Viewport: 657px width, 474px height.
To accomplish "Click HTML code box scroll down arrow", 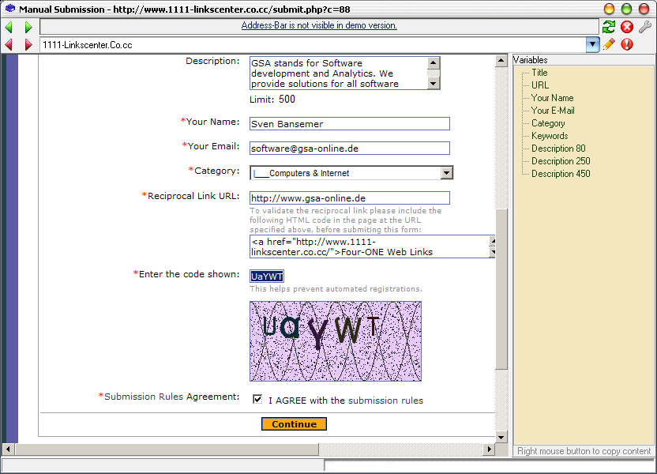I will coord(492,252).
